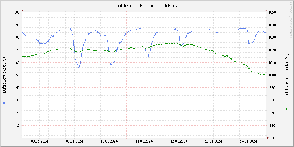The image size is (294, 147).
Task: Select the date label 11.01.2024
Action: click(x=144, y=141)
